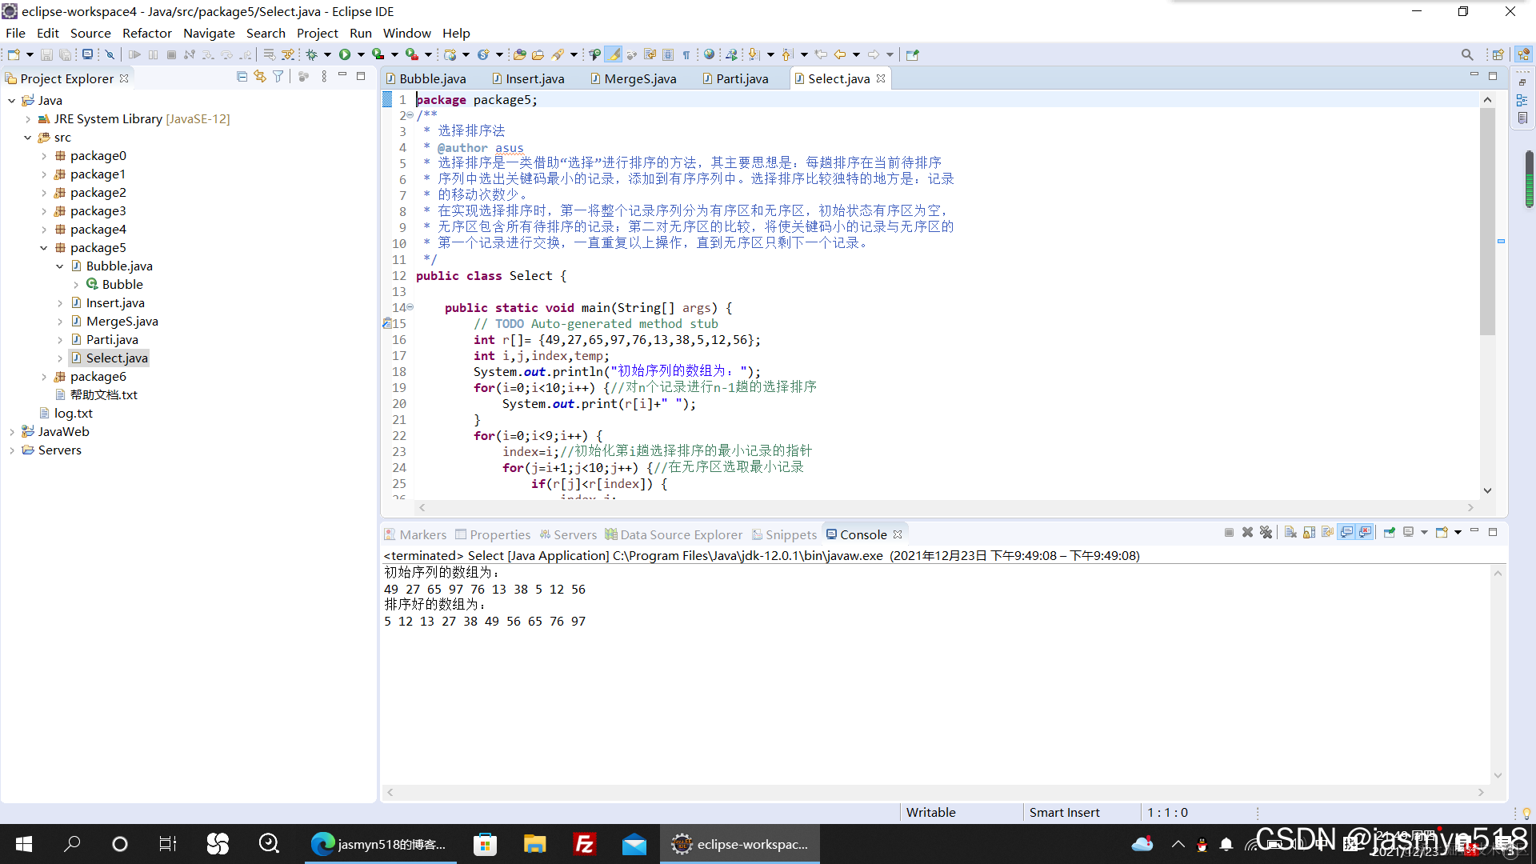The height and width of the screenshot is (864, 1536).
Task: Click console vertical scroll down arrow
Action: (x=1498, y=775)
